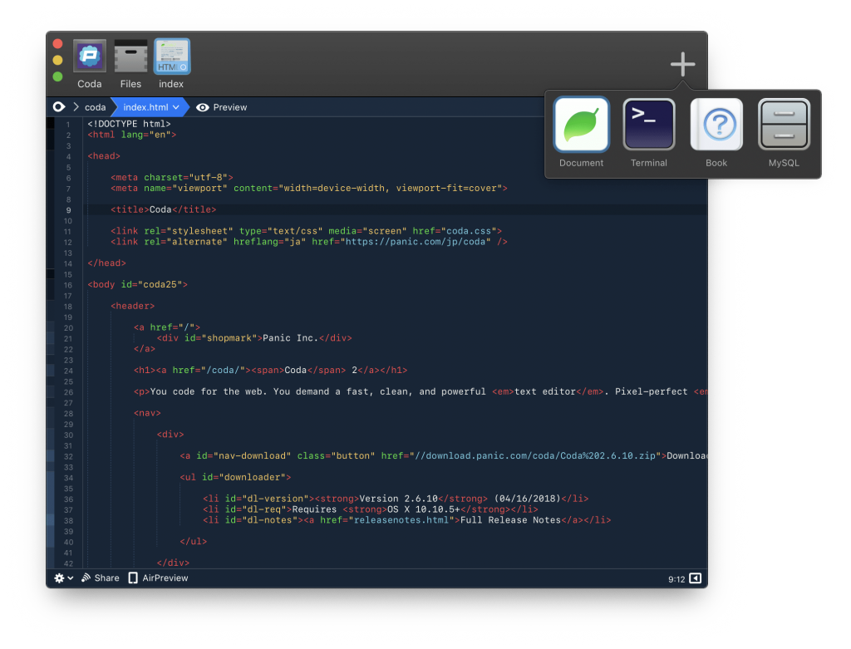
Task: Click the "nav-download" id value
Action: point(253,456)
